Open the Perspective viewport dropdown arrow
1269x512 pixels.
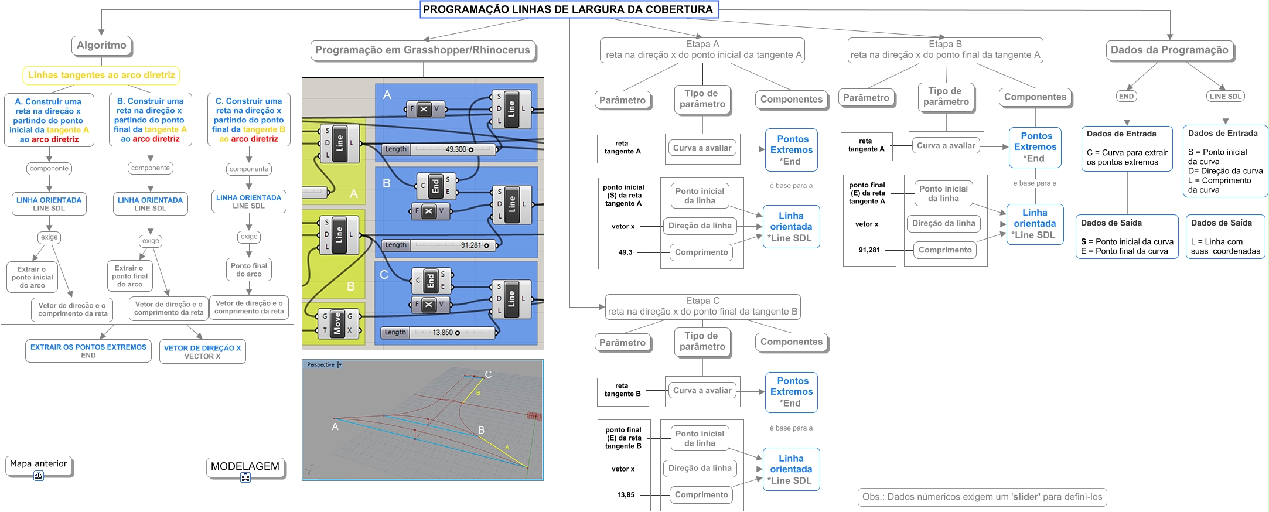[340, 365]
